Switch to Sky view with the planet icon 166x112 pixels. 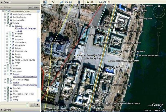click(92, 2)
